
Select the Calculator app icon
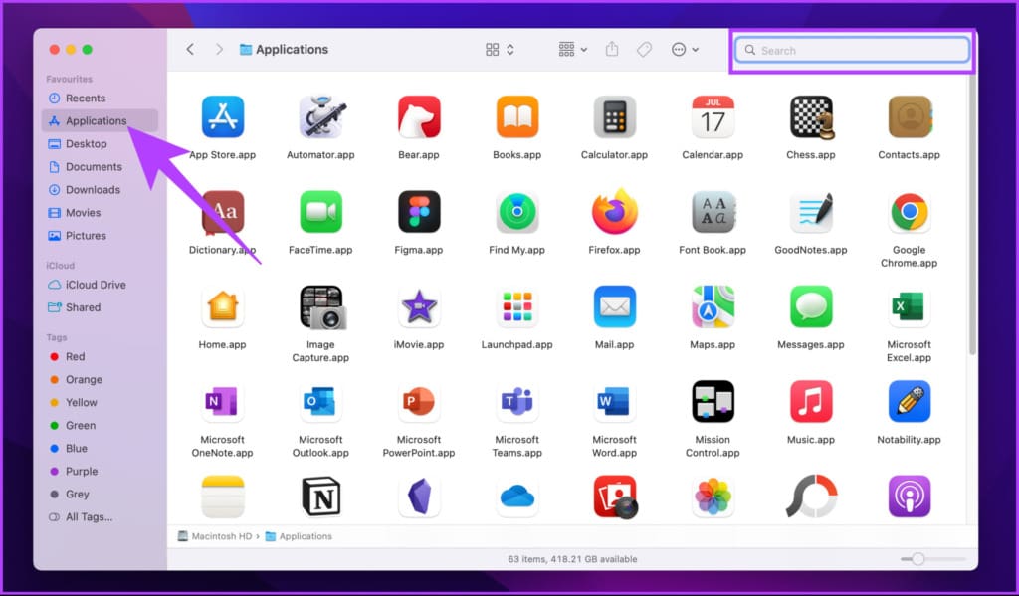coord(615,117)
